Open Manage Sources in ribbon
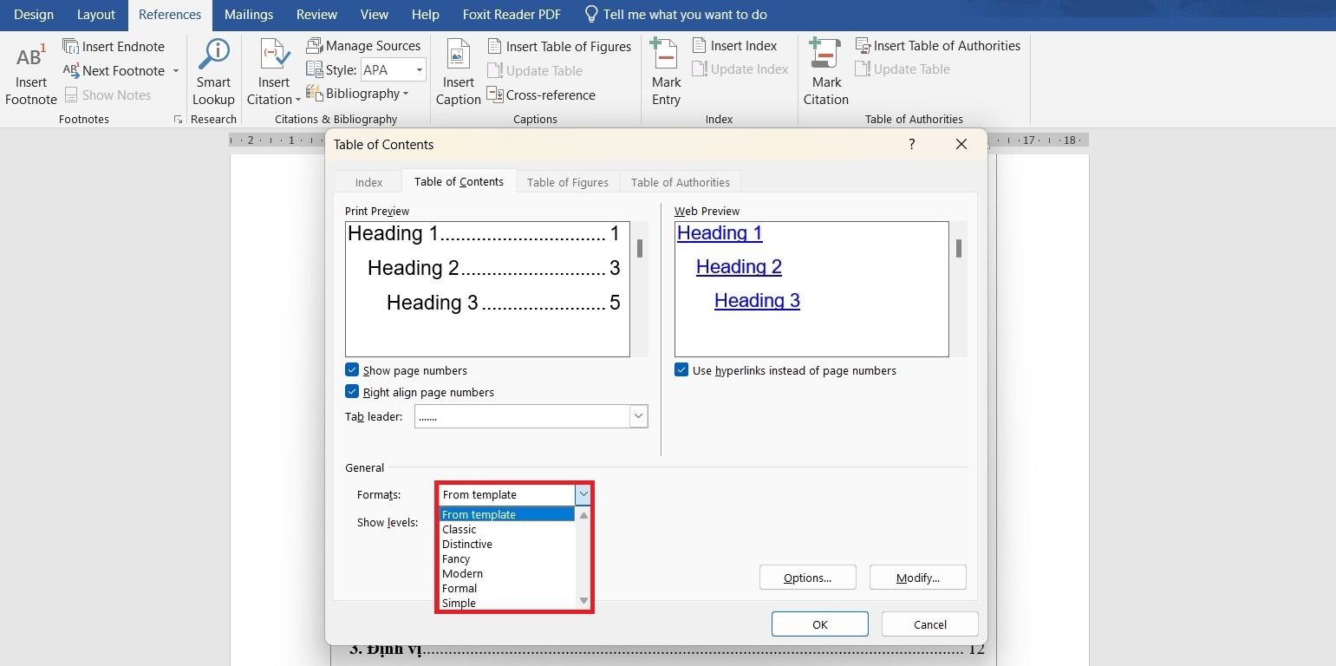 click(x=363, y=46)
